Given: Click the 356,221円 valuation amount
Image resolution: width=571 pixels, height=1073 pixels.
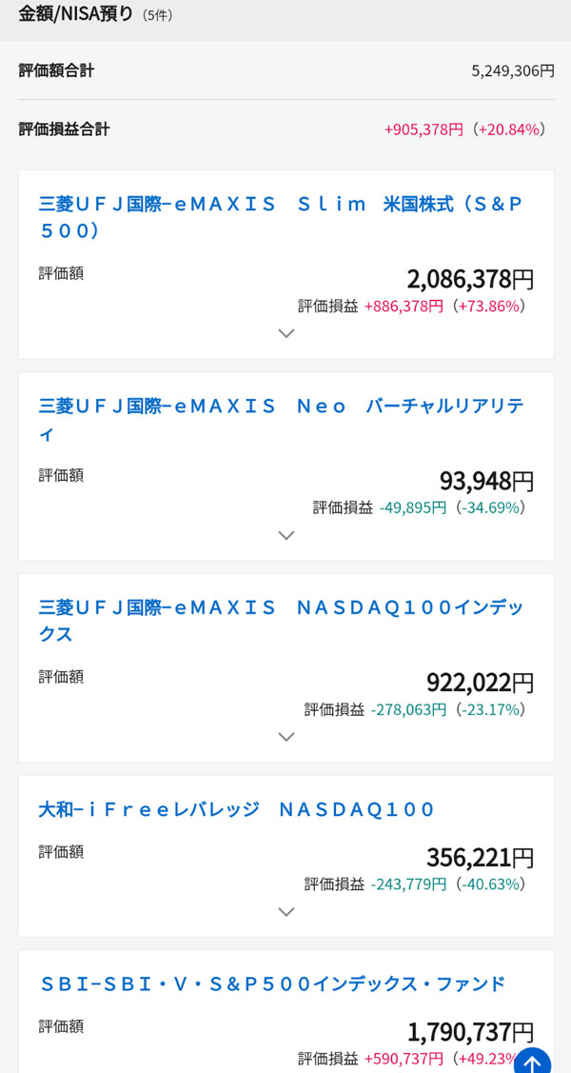Looking at the screenshot, I should point(480,858).
